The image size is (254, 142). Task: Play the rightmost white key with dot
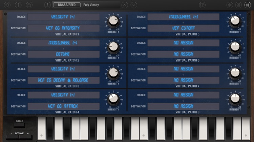[246, 129]
